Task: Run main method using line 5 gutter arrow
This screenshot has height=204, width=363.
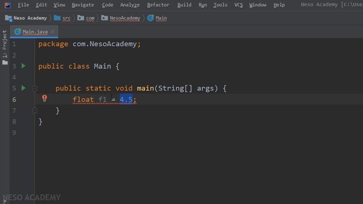Action: coord(23,88)
